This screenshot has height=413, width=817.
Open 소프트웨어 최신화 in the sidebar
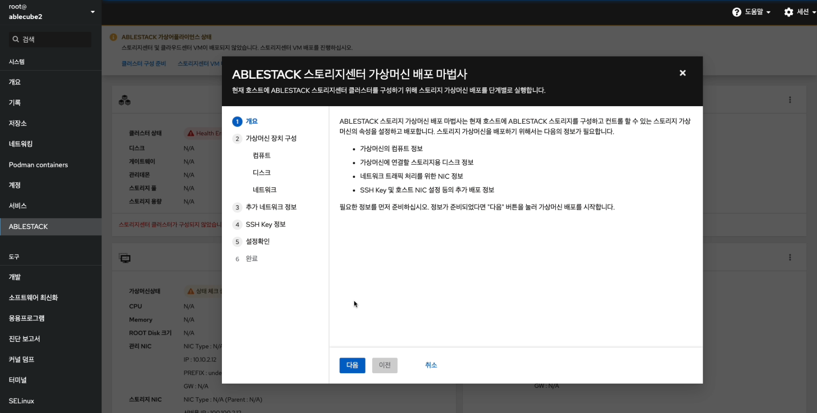coord(51,298)
